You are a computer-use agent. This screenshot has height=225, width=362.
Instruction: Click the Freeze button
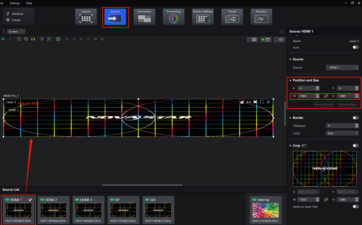click(x=14, y=20)
